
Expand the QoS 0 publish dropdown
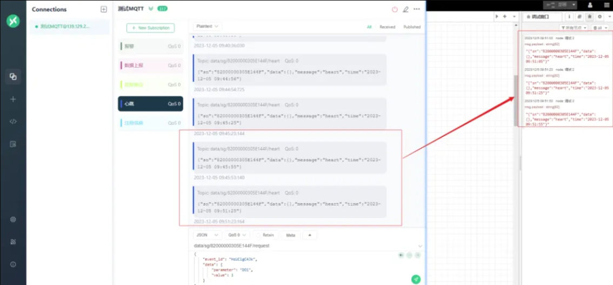pyautogui.click(x=237, y=235)
